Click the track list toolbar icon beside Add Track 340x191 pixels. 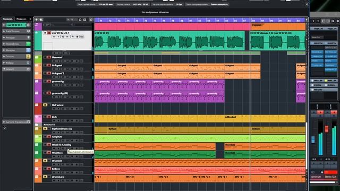point(41,20)
